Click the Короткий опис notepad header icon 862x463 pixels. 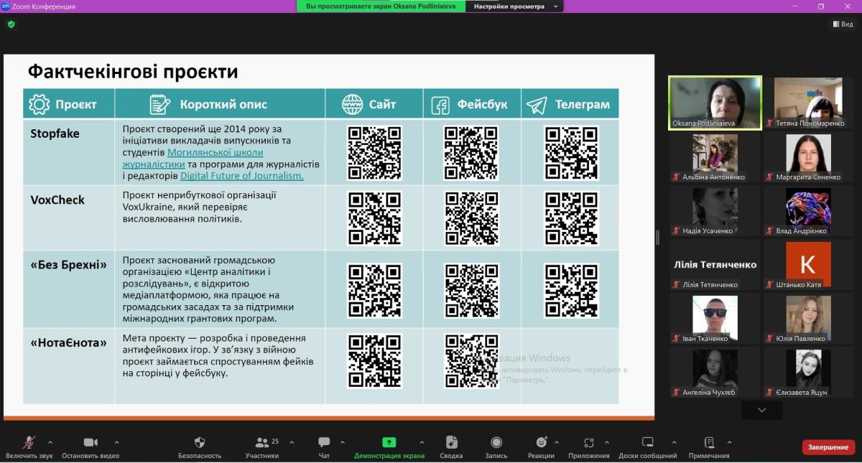point(160,104)
